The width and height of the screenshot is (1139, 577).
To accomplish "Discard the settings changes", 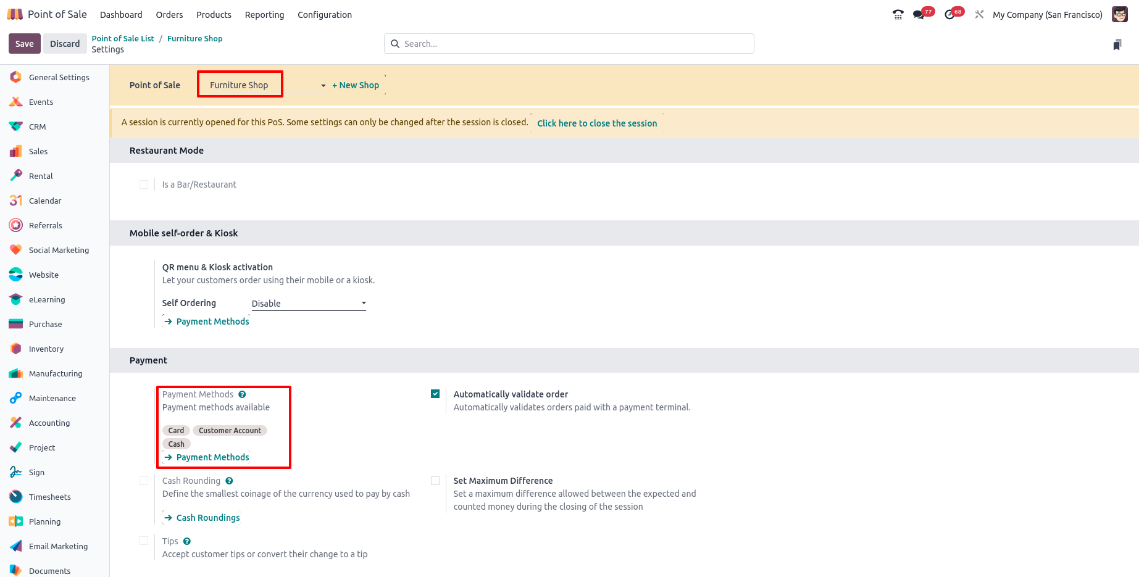I will 65,44.
